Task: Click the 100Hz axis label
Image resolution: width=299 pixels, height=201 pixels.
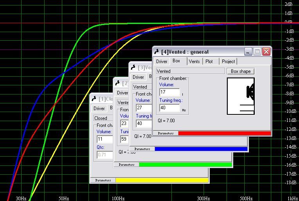Action: point(118,199)
